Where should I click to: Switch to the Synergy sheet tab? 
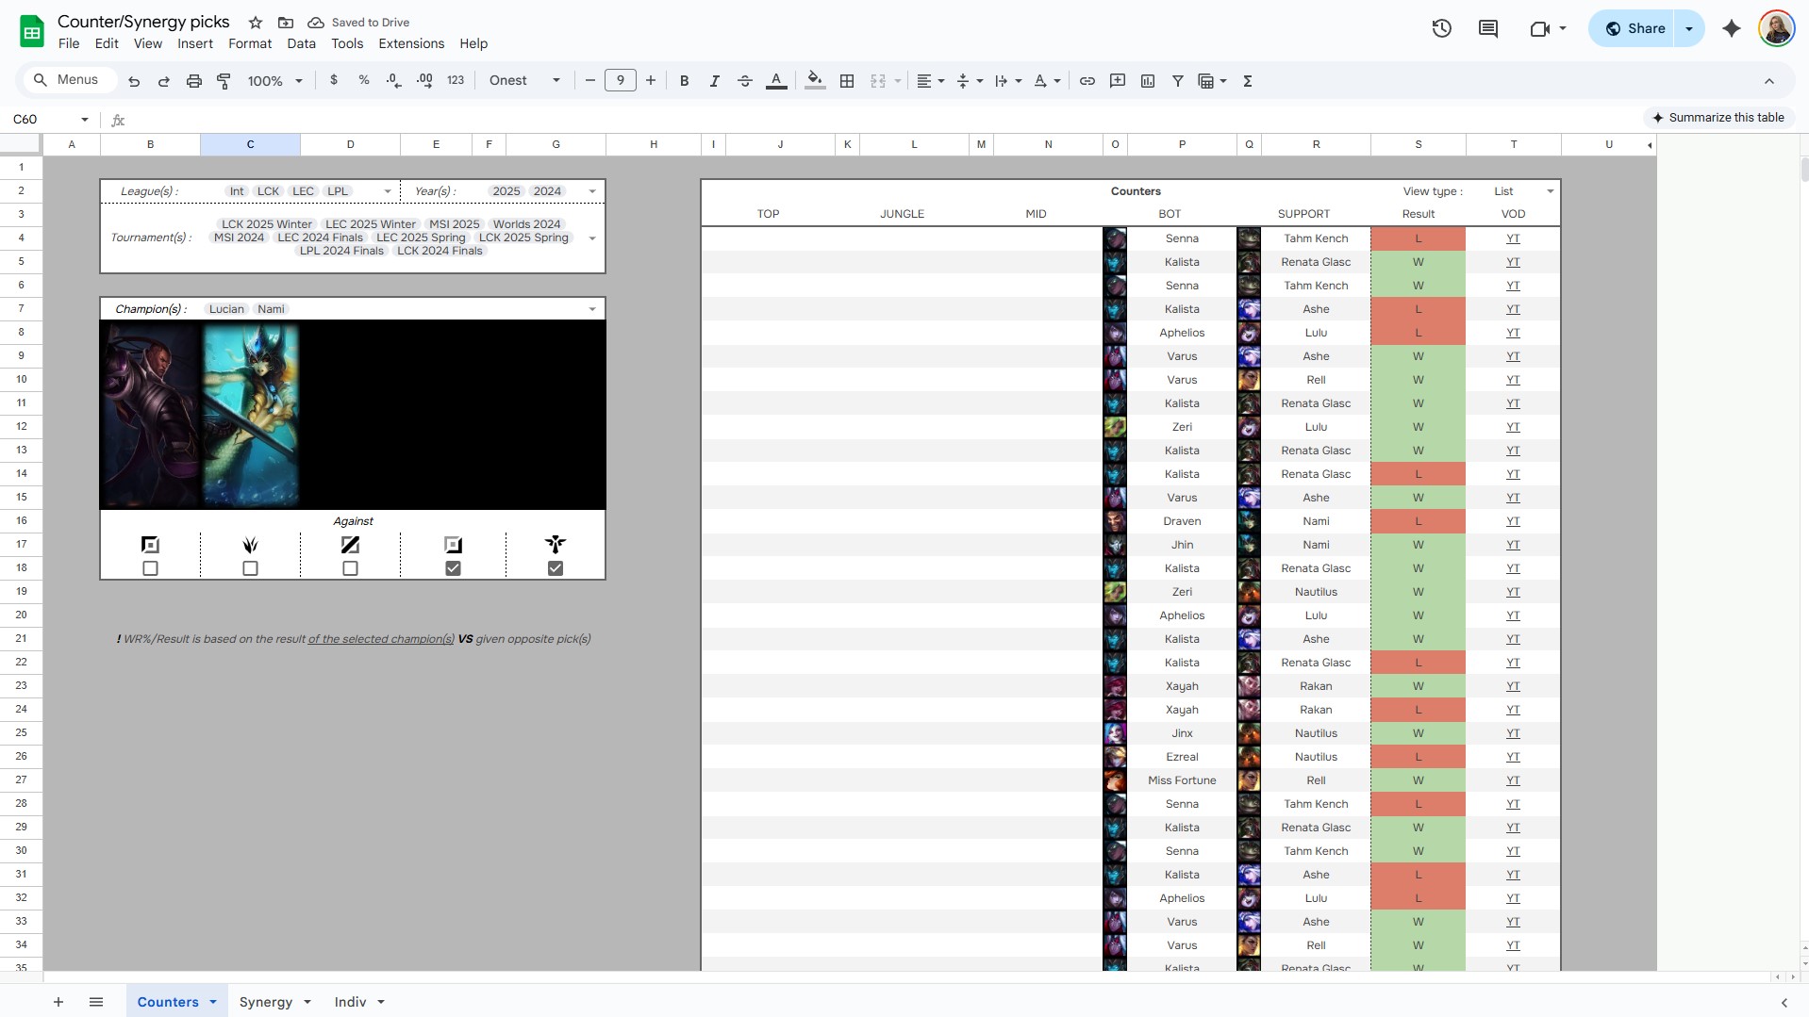(x=266, y=1002)
